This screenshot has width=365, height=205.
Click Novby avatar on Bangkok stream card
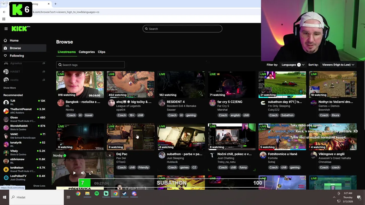point(61,103)
